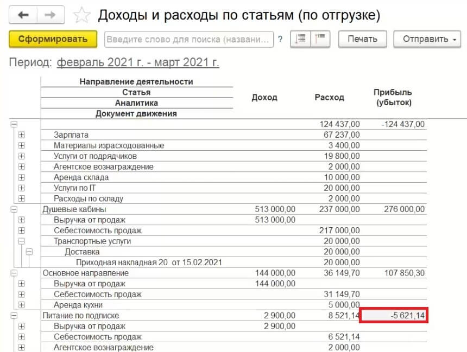Expand Выручка от продаж under Питание по подписке
The height and width of the screenshot is (352, 467).
pos(21,326)
